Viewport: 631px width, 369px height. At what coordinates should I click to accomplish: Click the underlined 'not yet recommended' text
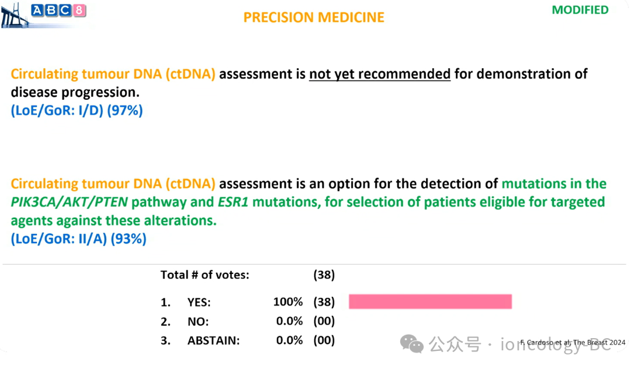tap(380, 74)
